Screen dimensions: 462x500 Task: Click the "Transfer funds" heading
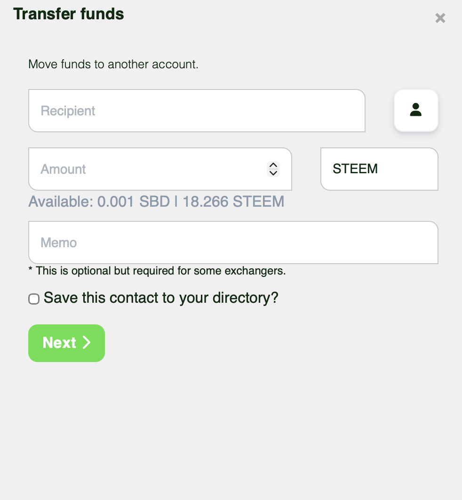click(x=69, y=14)
